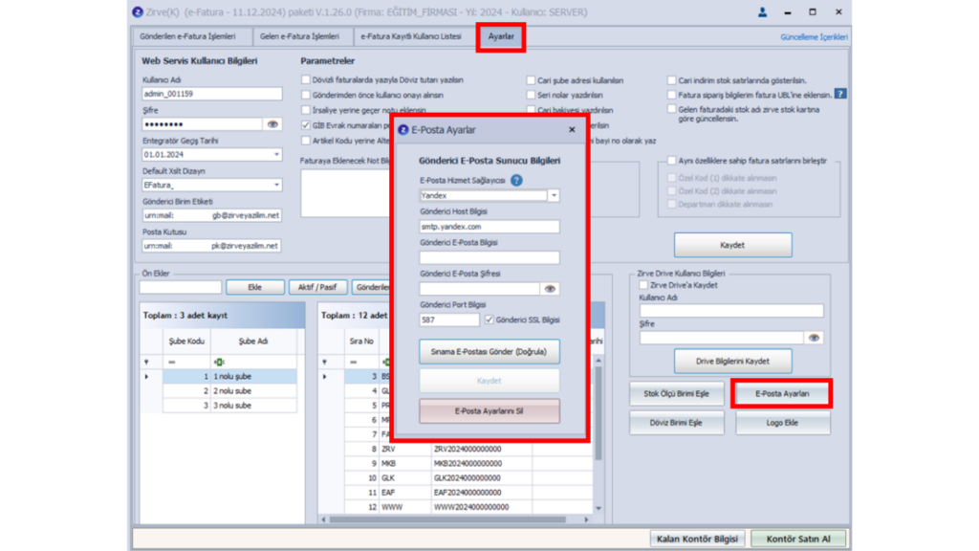Open the Entegratör Geçiş Tarihi date dropdown
This screenshot has width=979, height=551.
(276, 154)
